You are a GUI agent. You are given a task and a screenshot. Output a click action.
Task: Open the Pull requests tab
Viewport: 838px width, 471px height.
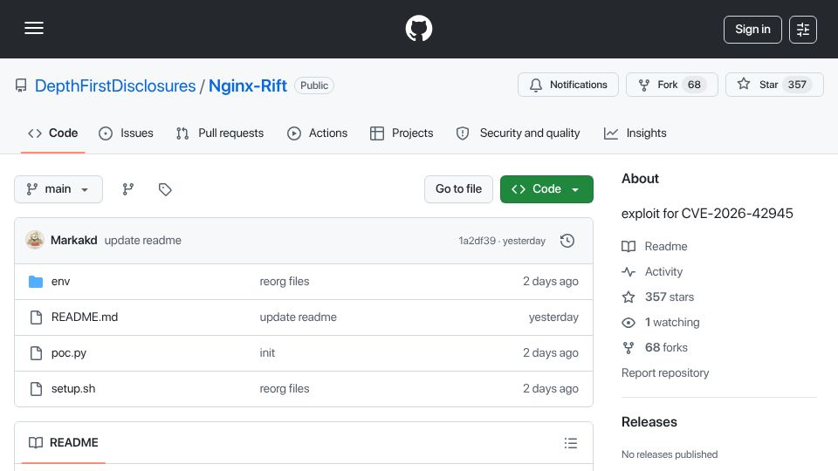tap(220, 133)
